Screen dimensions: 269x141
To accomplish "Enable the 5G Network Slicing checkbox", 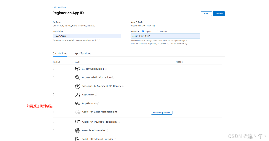I will click(x=54, y=69).
